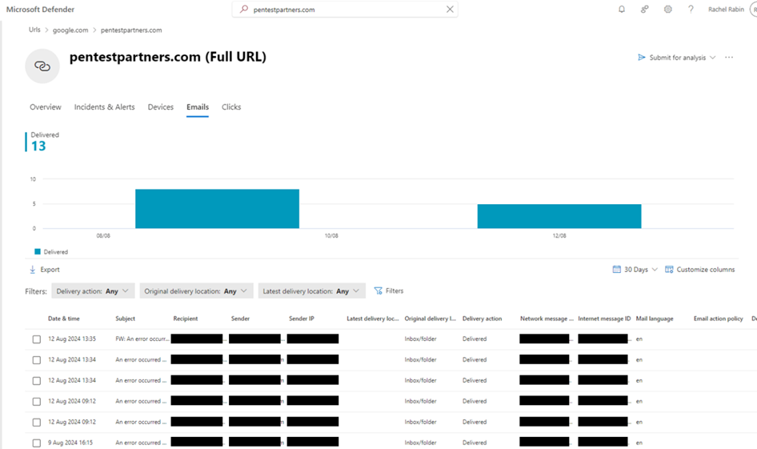Select the first 12 Aug 2024 13:34 row checkbox
This screenshot has width=757, height=449.
coord(37,360)
